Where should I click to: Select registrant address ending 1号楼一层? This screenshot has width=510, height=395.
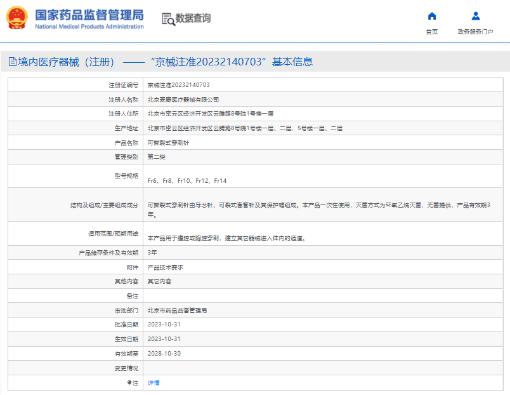(211, 114)
